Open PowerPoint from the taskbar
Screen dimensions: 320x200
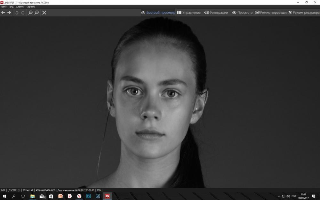coord(60,196)
